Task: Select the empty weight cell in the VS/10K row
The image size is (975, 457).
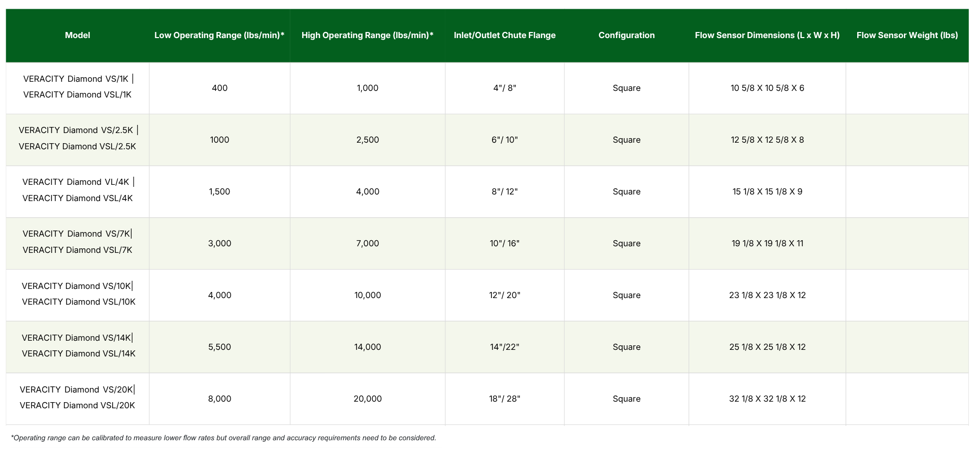Action: tap(907, 295)
